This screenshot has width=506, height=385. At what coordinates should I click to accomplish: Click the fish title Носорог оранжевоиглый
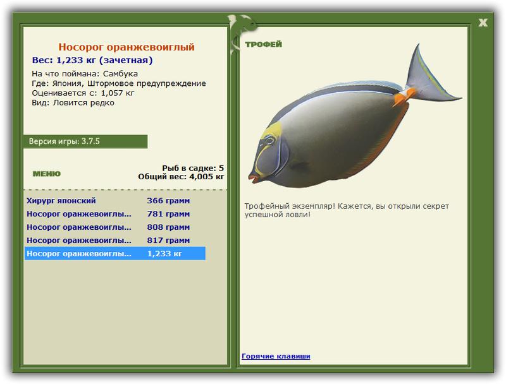(x=126, y=47)
